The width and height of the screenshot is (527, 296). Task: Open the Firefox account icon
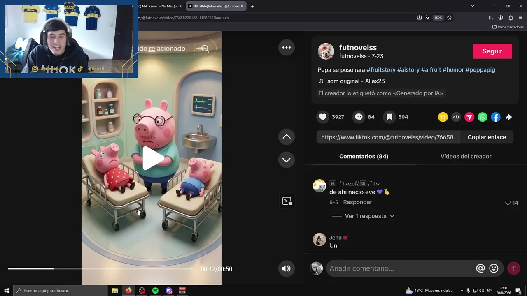[x=501, y=18]
